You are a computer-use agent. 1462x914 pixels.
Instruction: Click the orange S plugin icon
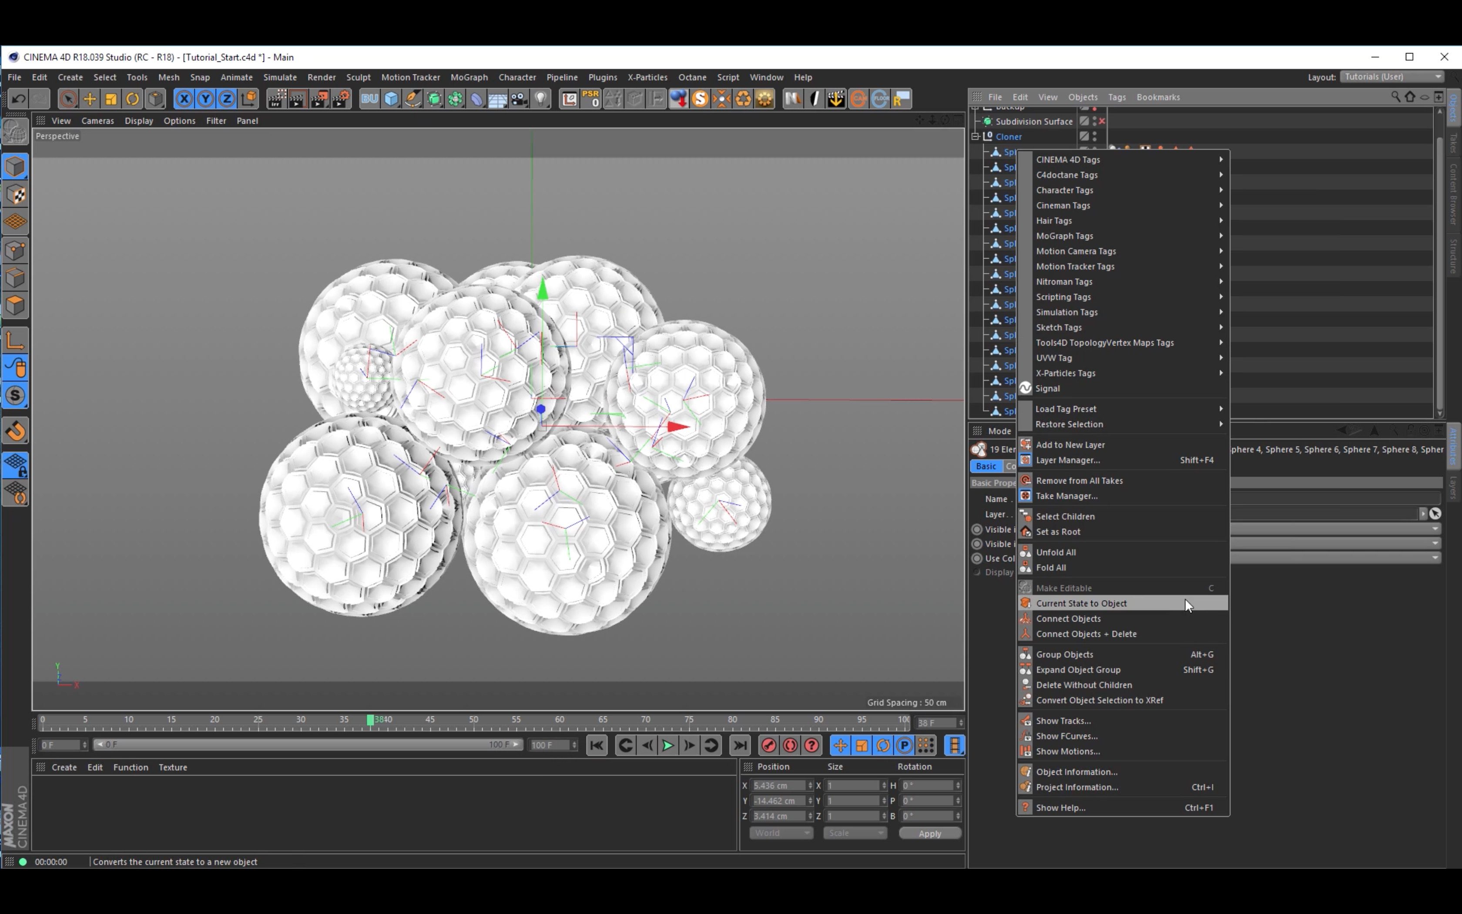tap(700, 98)
